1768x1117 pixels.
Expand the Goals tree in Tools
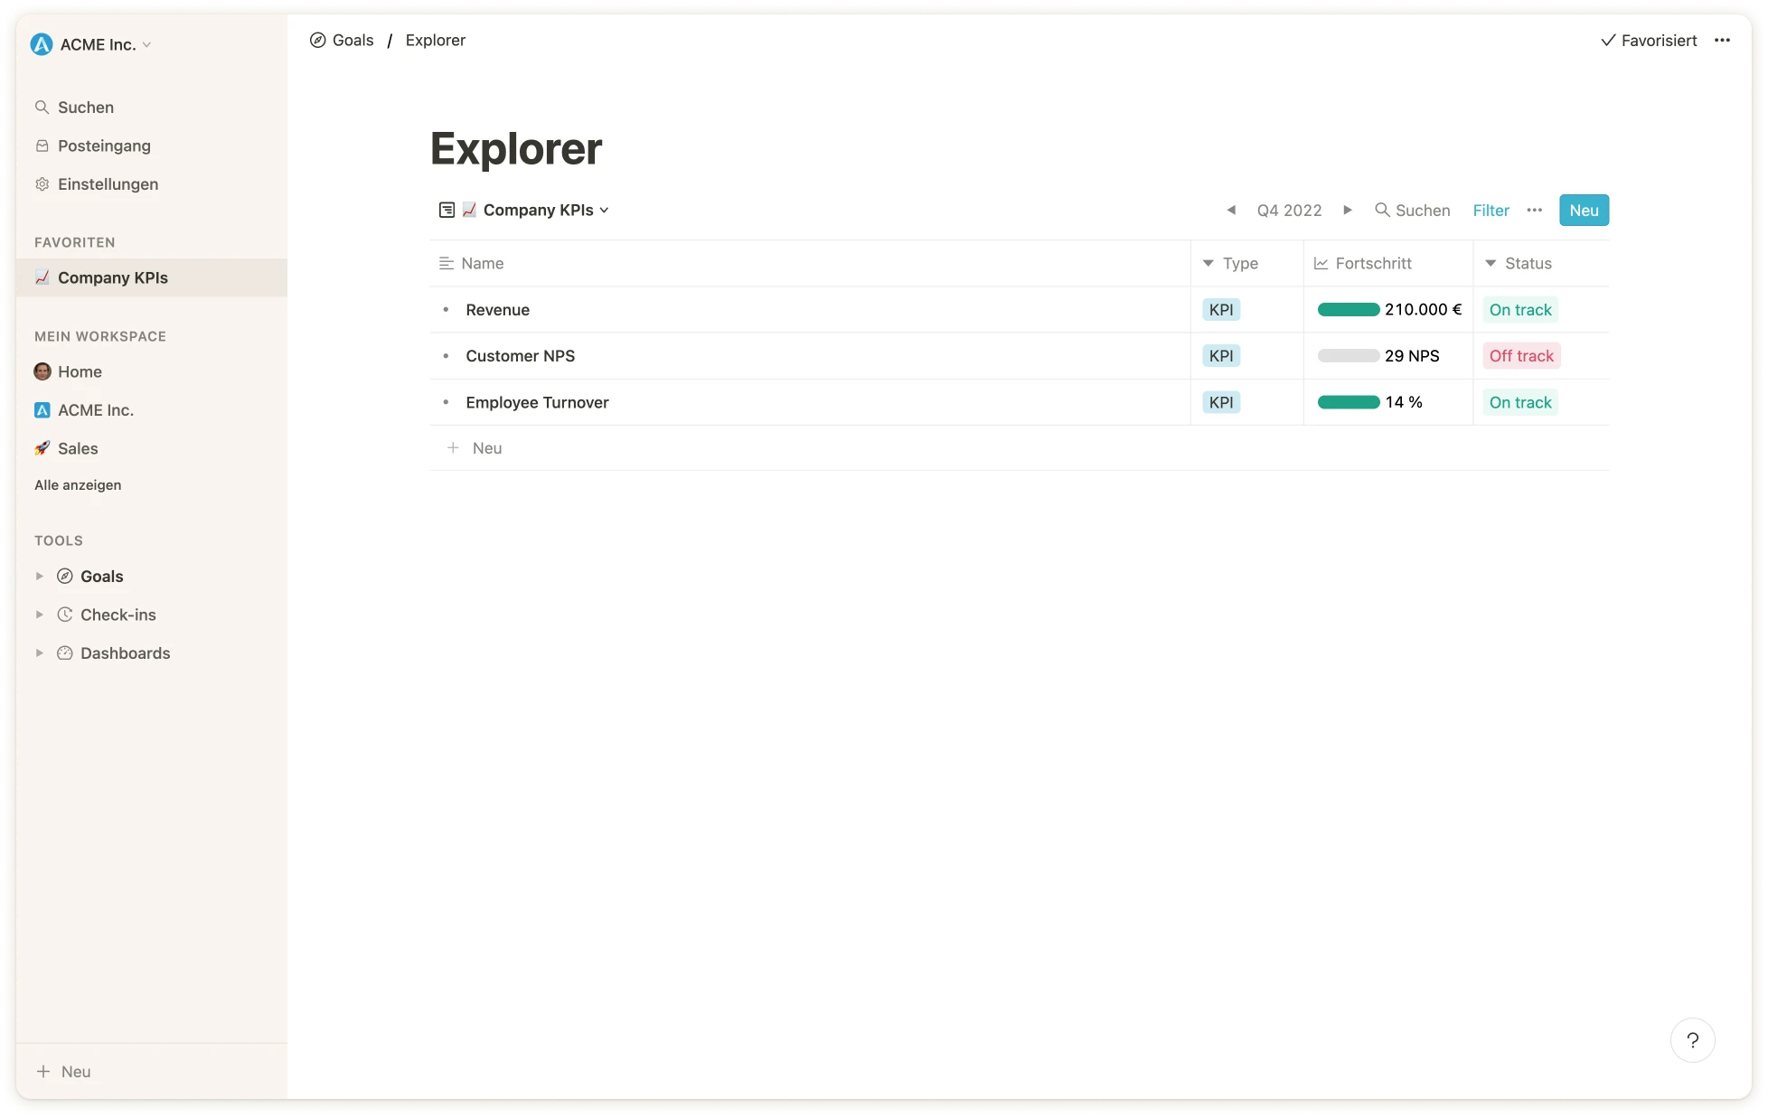pyautogui.click(x=39, y=577)
